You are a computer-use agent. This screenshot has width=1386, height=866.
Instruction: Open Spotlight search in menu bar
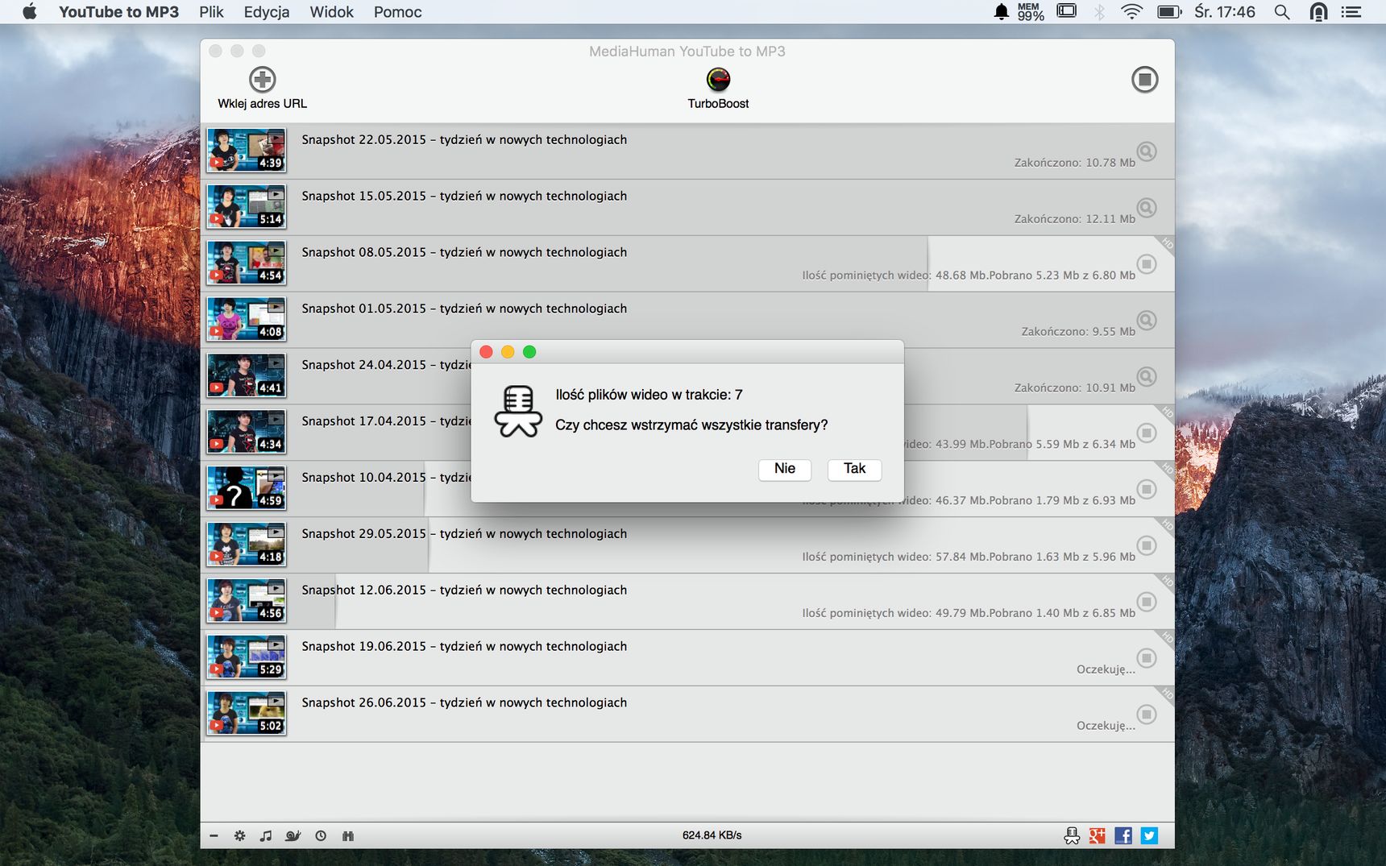click(x=1282, y=12)
